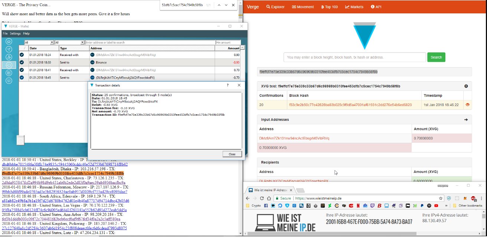Click the Min amount field in wallet

(x=228, y=43)
